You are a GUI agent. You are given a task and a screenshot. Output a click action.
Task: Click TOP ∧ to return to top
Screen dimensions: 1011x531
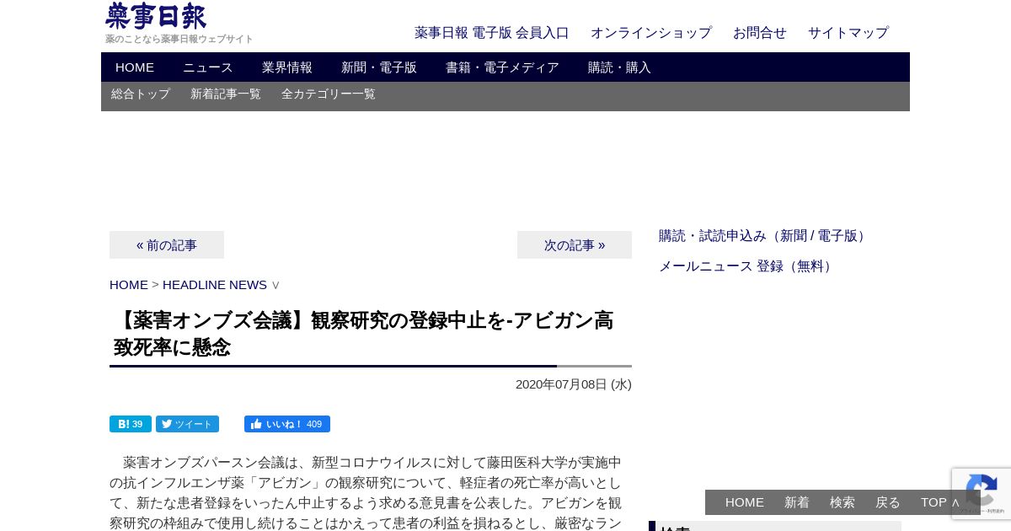click(940, 502)
